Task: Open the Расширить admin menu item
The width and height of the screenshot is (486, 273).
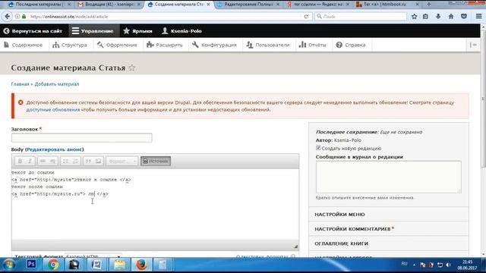Action: 165,45
